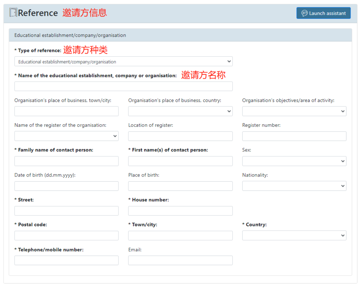The height and width of the screenshot is (288, 361).
Task: Click the Street input field
Action: 66,211
